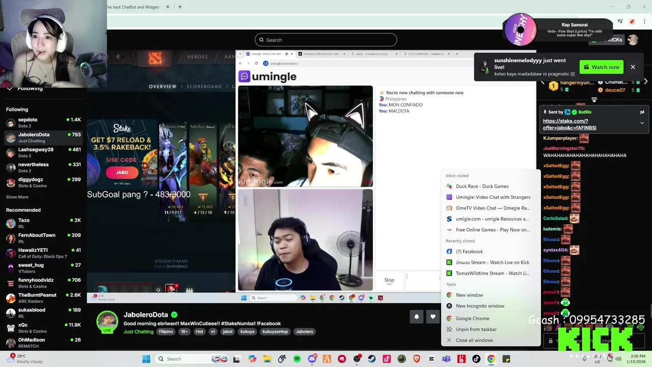Open Microsoft Teams from the taskbar
This screenshot has width=652, height=367.
[x=446, y=359]
